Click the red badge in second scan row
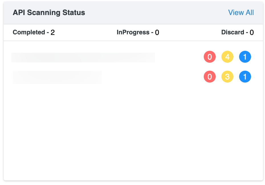The image size is (265, 185). 210,77
